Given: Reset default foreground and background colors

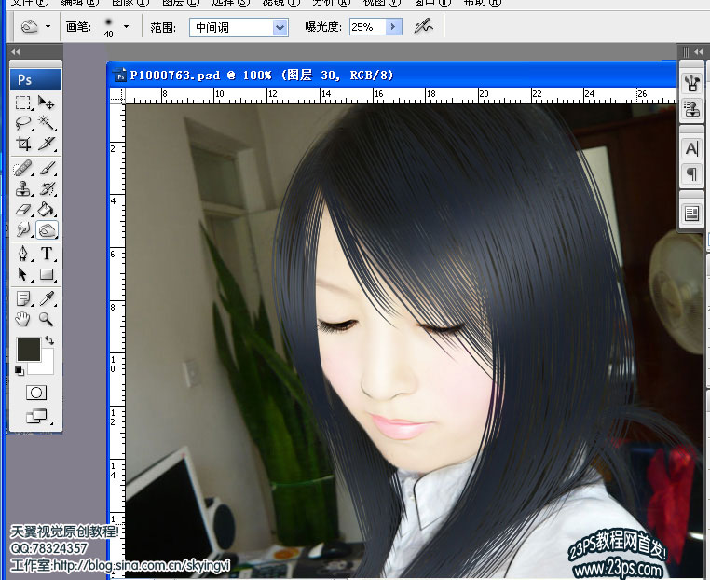Looking at the screenshot, I should click(20, 370).
